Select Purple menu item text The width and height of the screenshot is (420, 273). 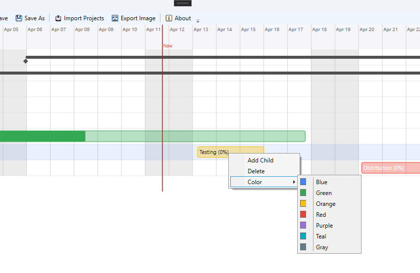[x=324, y=226]
